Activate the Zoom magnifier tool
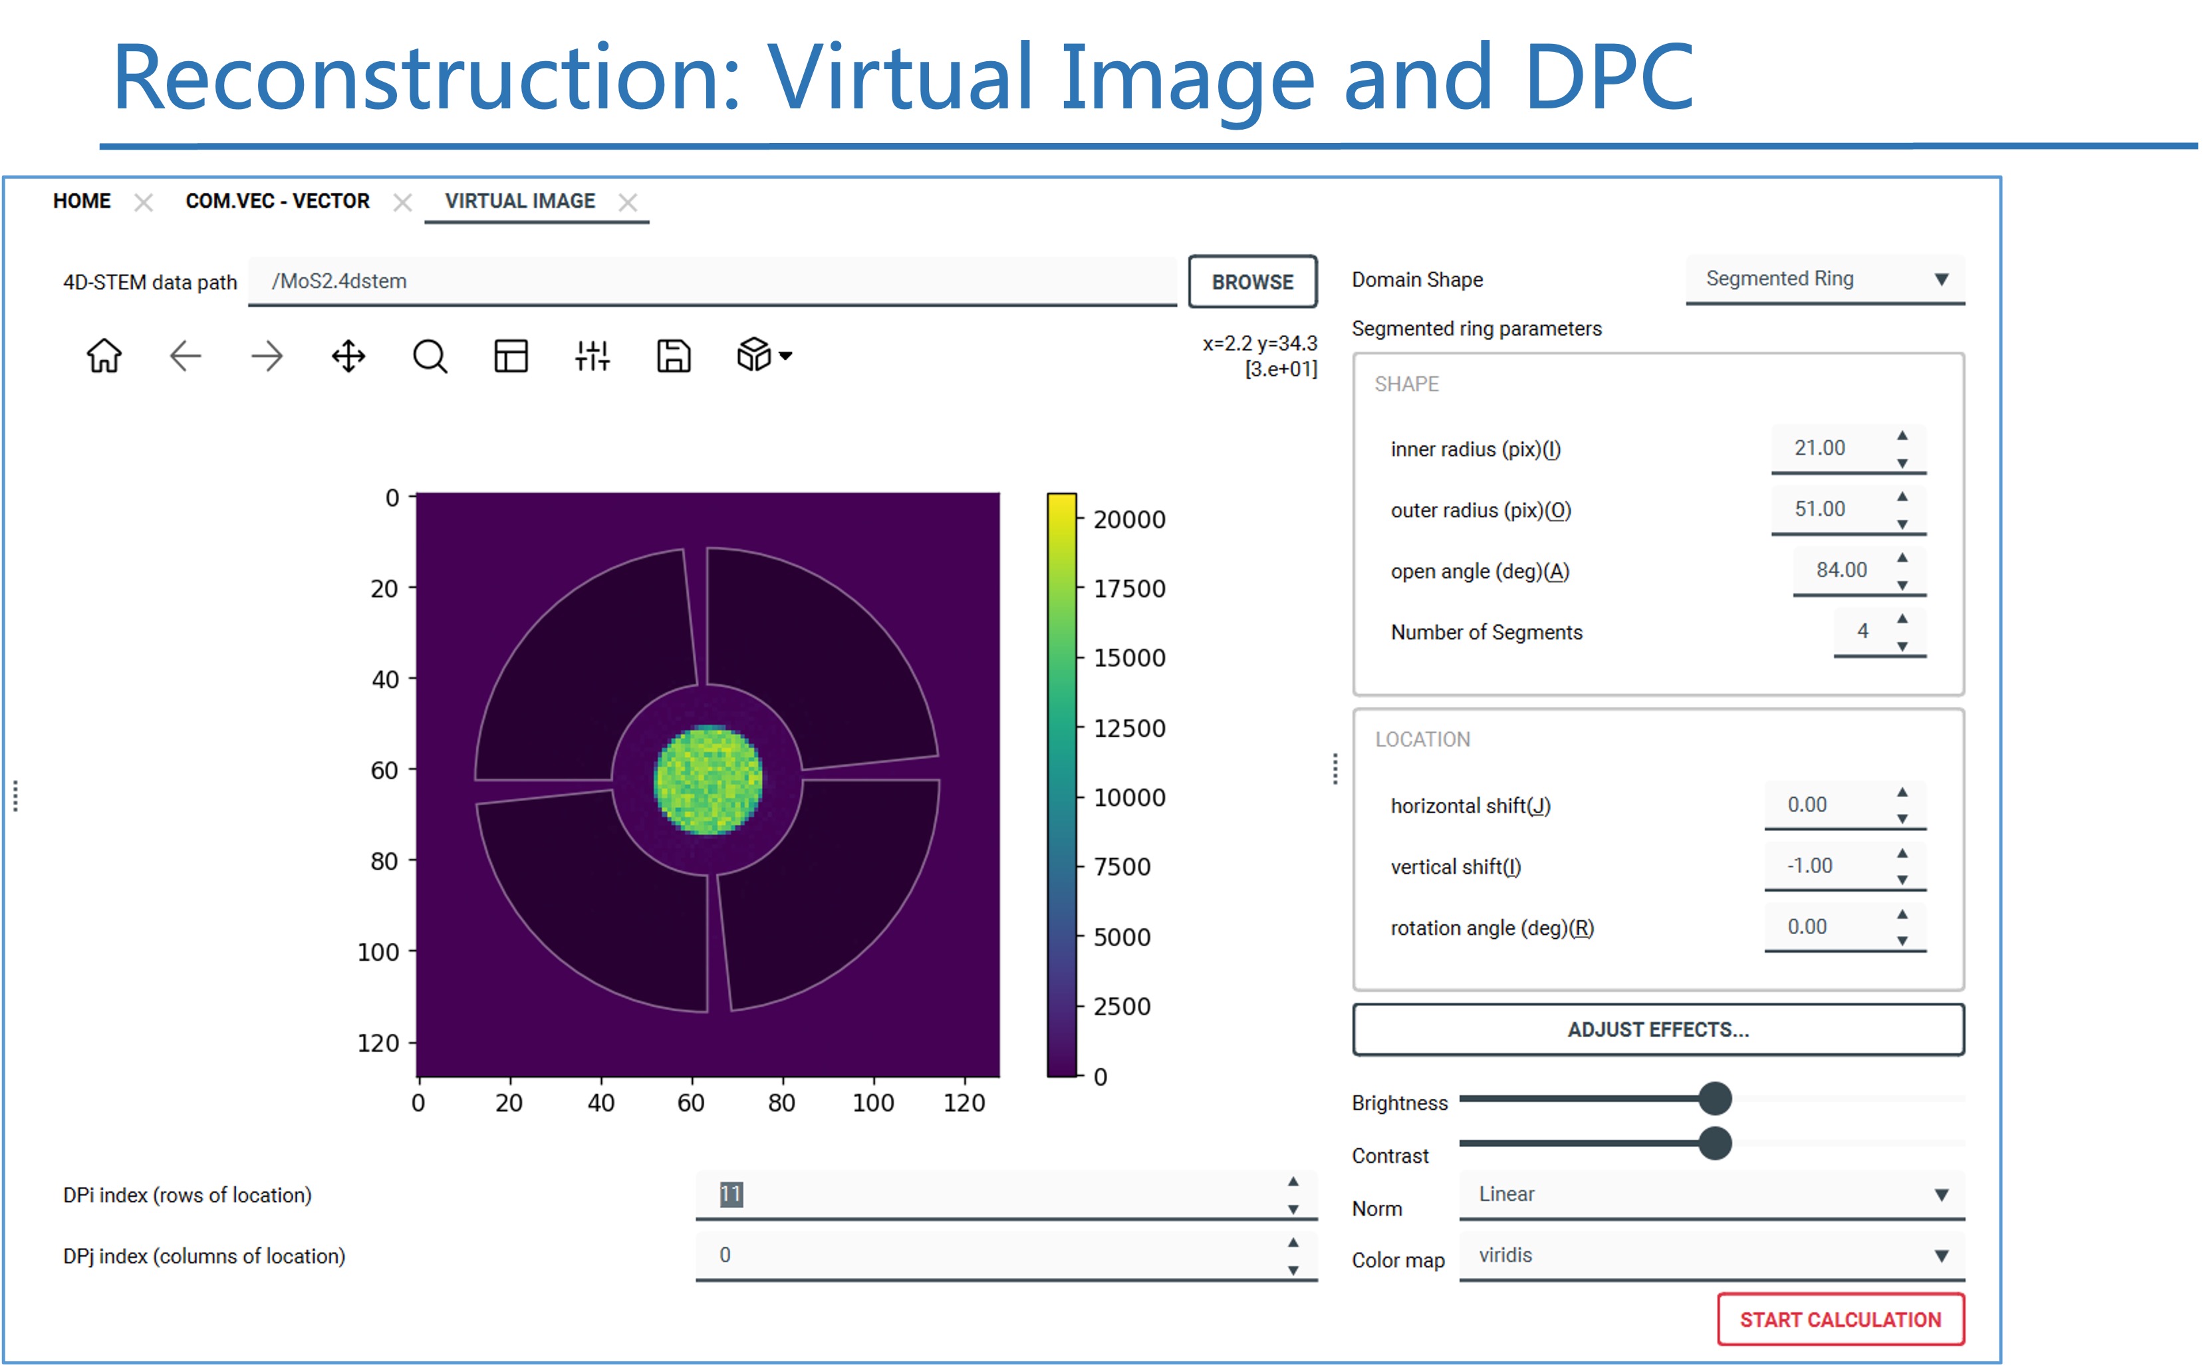Viewport: 2203px width, 1365px height. [430, 356]
